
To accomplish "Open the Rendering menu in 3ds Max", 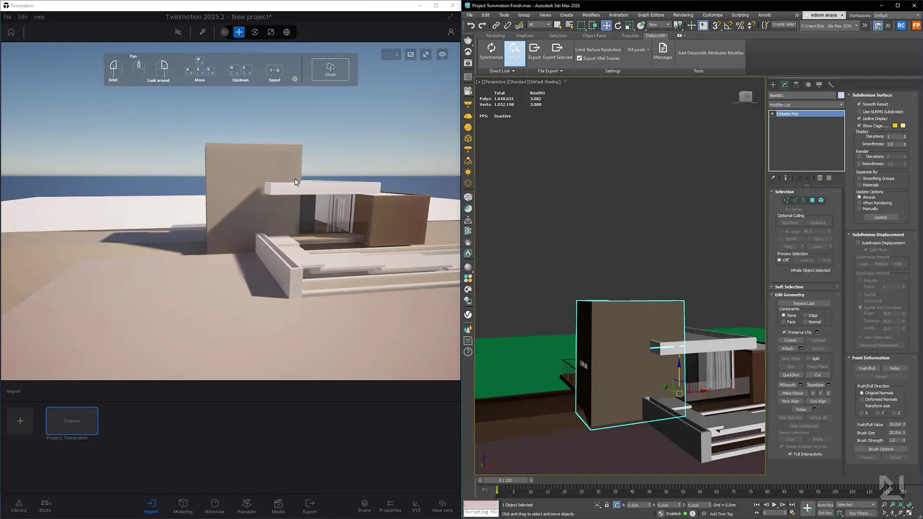I will pos(683,15).
